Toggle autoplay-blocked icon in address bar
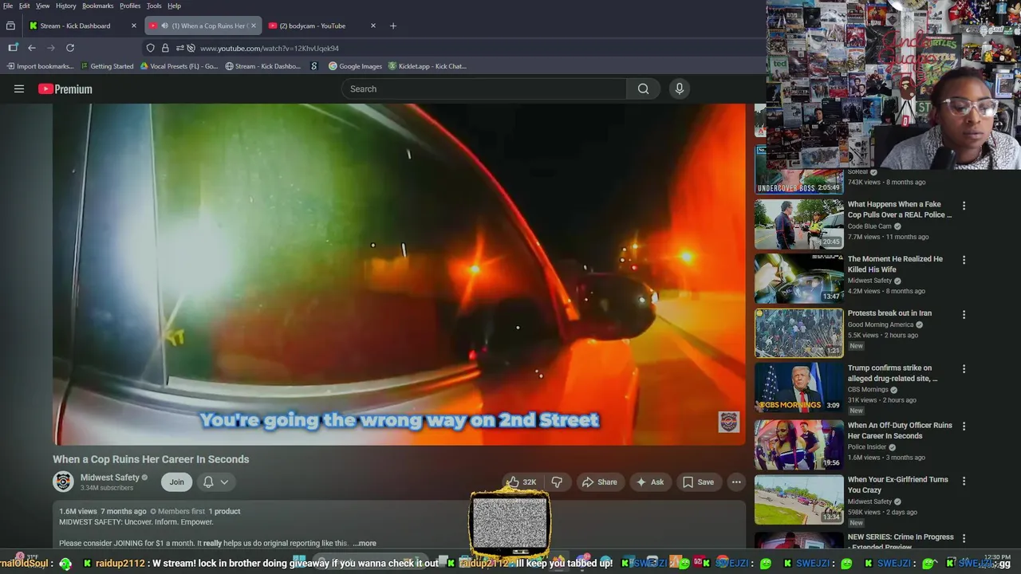Screen dimensions: 1021x574 [191, 48]
